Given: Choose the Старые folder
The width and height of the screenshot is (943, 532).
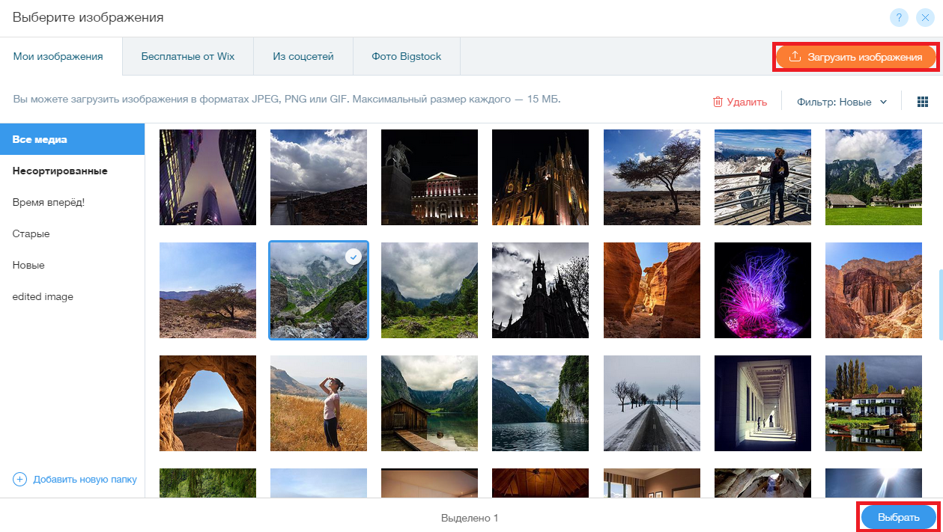Looking at the screenshot, I should pyautogui.click(x=72, y=233).
